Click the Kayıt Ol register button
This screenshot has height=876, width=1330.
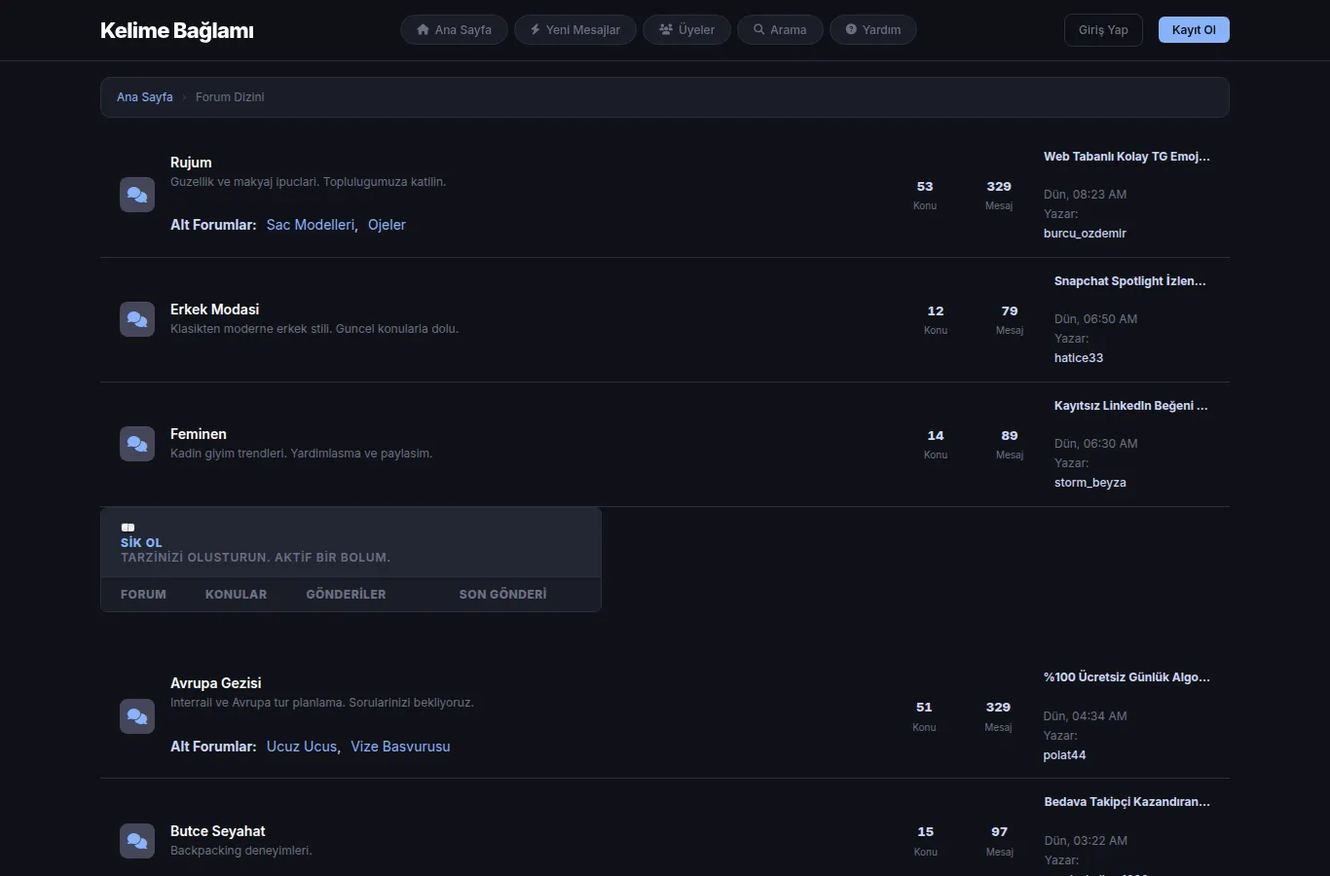pyautogui.click(x=1194, y=30)
